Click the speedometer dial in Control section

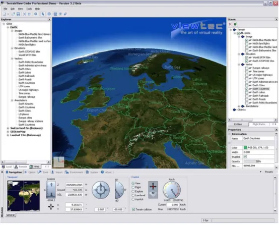(172, 190)
